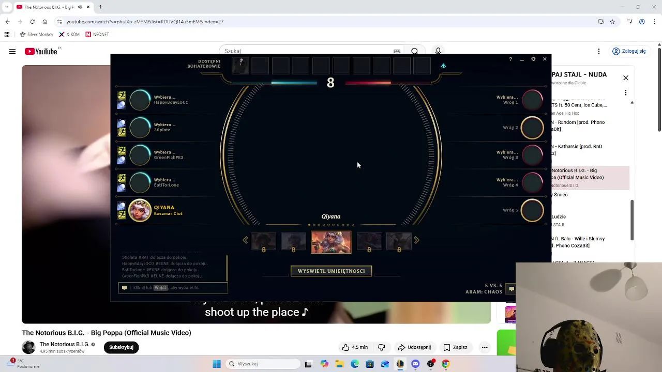Viewport: 662px width, 372px height.
Task: Open Chrome profile avatar
Action: (642, 22)
